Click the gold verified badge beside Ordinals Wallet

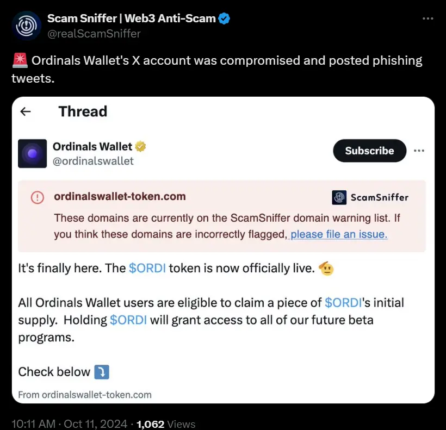tap(140, 146)
